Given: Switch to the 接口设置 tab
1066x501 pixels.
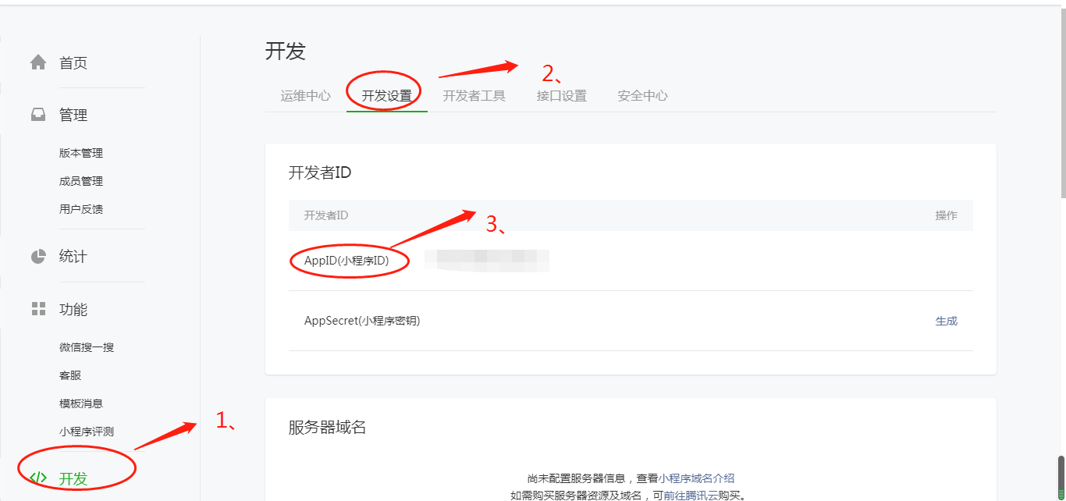Looking at the screenshot, I should 562,96.
